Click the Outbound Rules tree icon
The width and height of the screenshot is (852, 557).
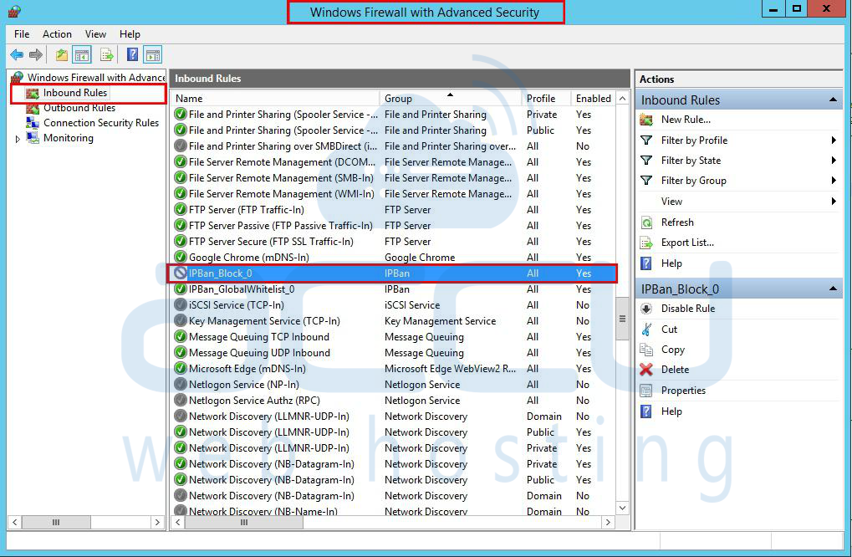(33, 108)
